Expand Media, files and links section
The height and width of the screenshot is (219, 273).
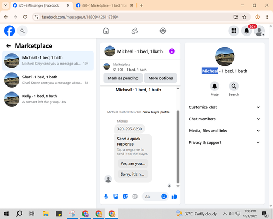(224, 131)
